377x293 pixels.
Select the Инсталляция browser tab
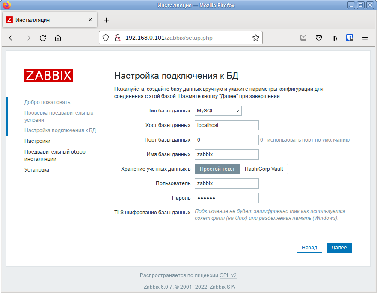pos(50,20)
